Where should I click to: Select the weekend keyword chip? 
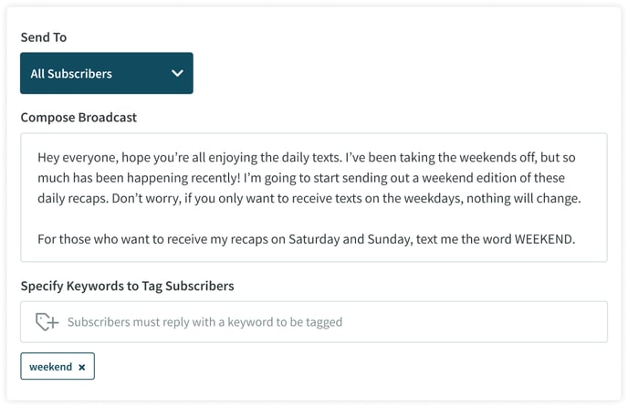pyautogui.click(x=58, y=366)
